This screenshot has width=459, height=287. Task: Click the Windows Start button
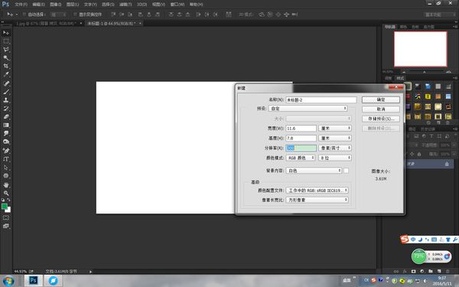(x=8, y=281)
